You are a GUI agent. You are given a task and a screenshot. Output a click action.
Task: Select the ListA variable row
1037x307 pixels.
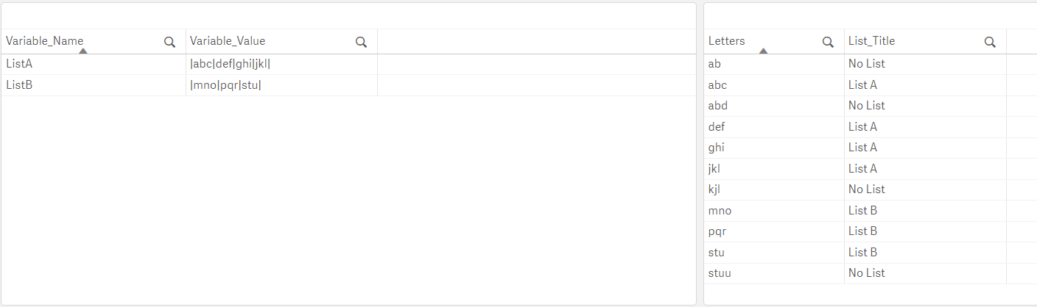[x=19, y=64]
